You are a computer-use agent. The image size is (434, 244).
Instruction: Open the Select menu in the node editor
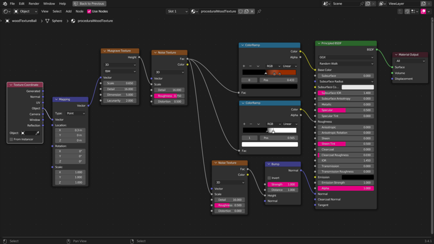(x=57, y=11)
